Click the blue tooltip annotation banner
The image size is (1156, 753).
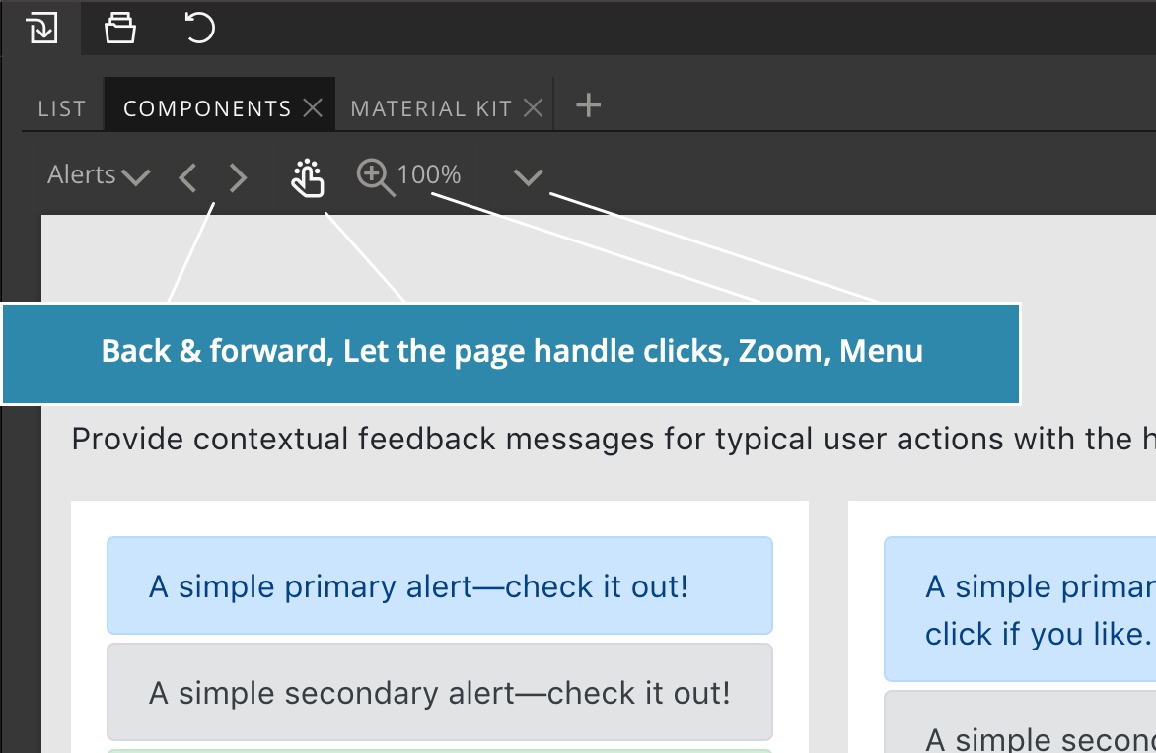(511, 354)
